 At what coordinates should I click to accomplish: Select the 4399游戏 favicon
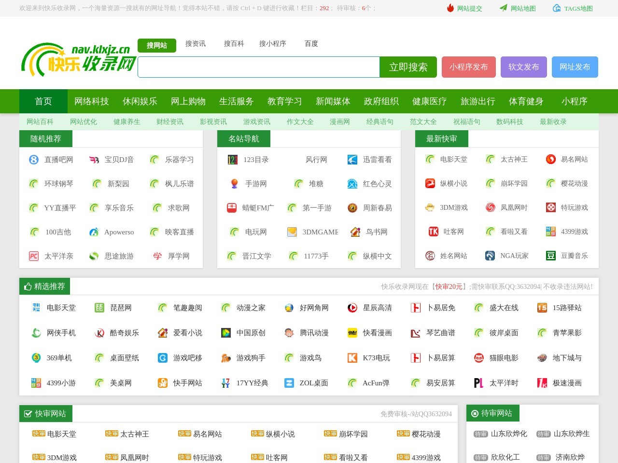[550, 231]
